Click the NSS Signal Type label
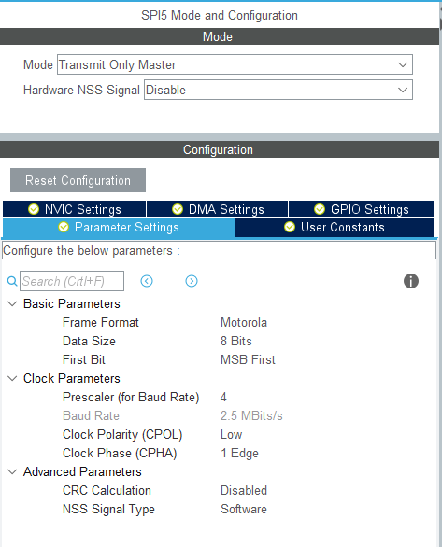The width and height of the screenshot is (442, 547). pyautogui.click(x=108, y=510)
